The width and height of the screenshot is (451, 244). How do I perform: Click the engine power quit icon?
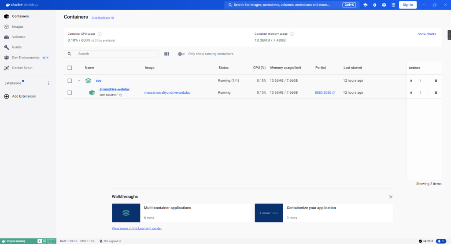[x=48, y=241]
